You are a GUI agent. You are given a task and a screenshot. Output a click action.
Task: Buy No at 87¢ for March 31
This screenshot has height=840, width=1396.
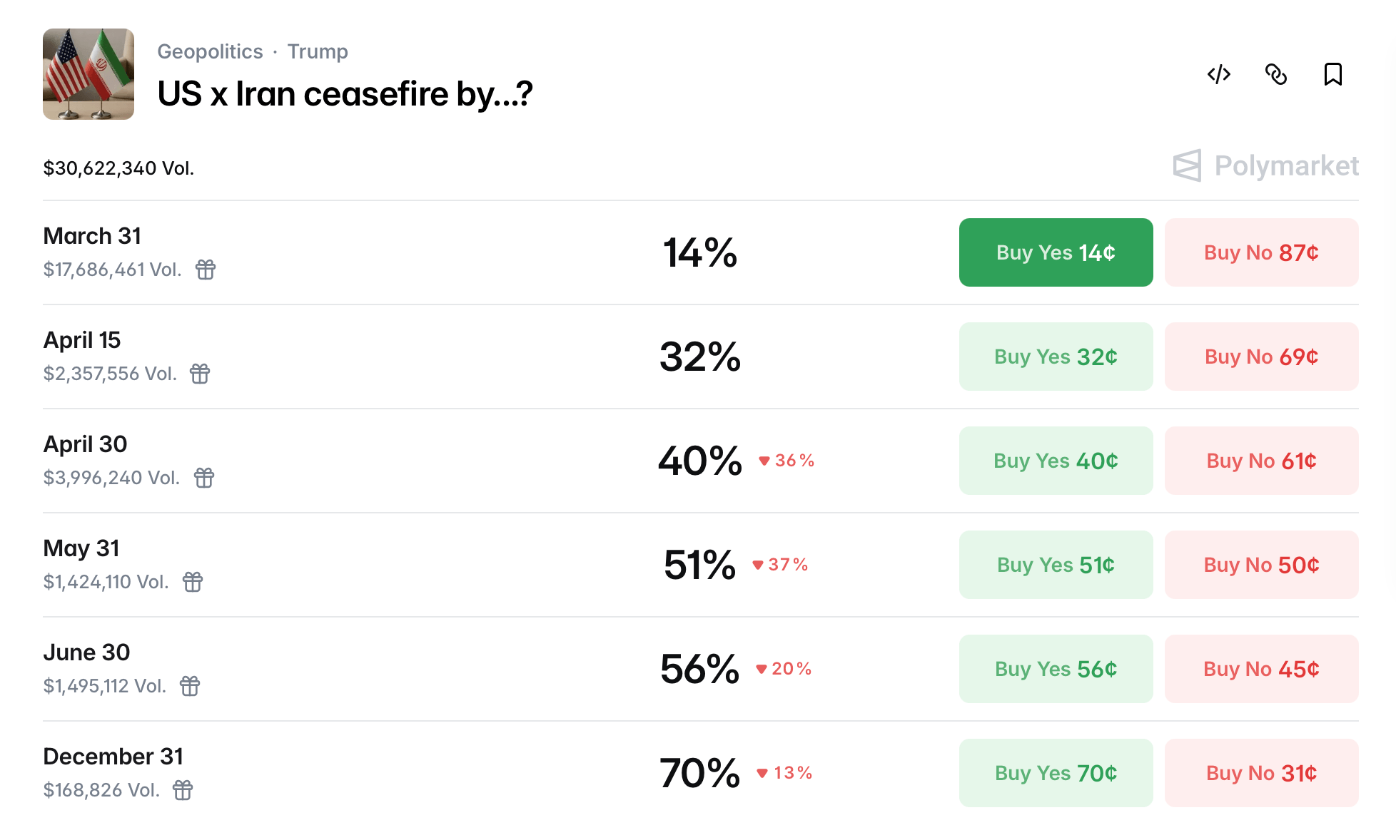(x=1261, y=252)
